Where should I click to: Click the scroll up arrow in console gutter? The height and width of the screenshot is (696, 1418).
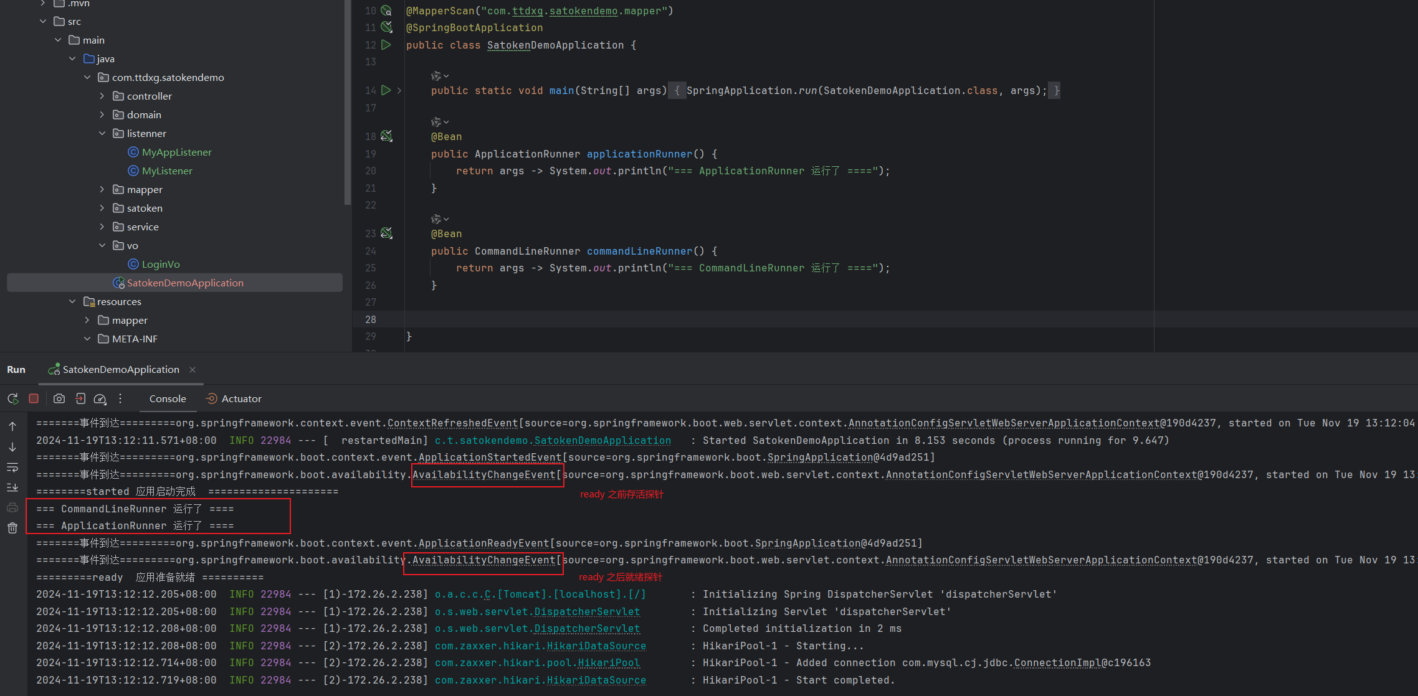(12, 426)
